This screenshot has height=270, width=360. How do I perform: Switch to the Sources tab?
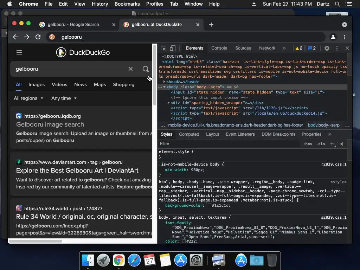click(x=243, y=48)
